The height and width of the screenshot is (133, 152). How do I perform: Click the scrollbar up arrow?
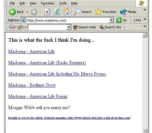(145, 35)
